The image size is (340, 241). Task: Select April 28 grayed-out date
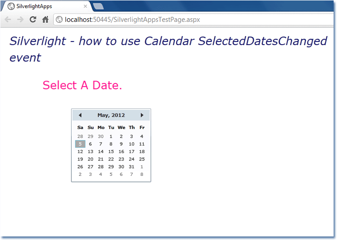[x=80, y=136]
